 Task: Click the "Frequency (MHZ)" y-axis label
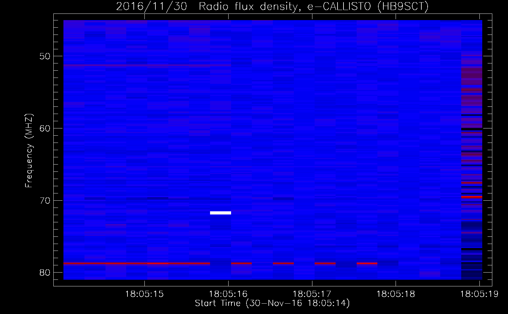pyautogui.click(x=29, y=150)
